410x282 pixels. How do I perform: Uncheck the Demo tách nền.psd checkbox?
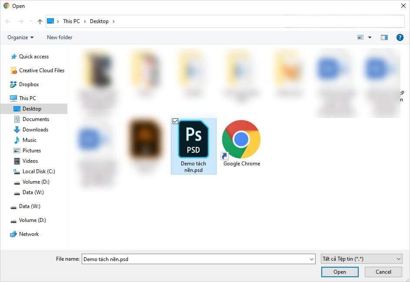tap(175, 121)
